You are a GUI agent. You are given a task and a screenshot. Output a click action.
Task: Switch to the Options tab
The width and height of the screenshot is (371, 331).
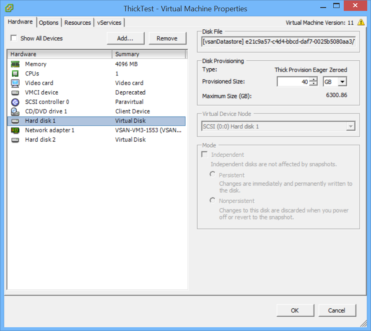(x=49, y=23)
